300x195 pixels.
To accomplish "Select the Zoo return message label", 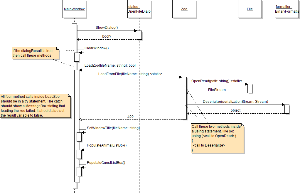I will [130, 116].
